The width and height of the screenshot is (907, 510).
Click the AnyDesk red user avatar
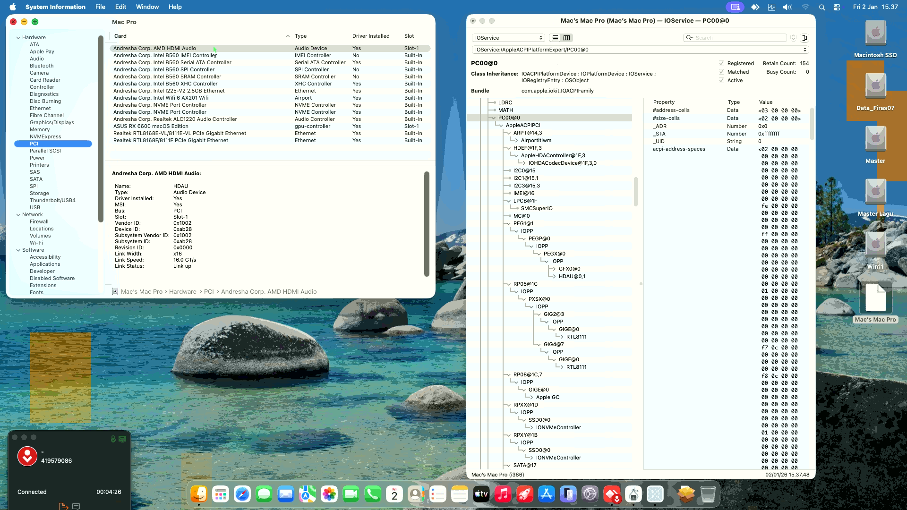(27, 456)
